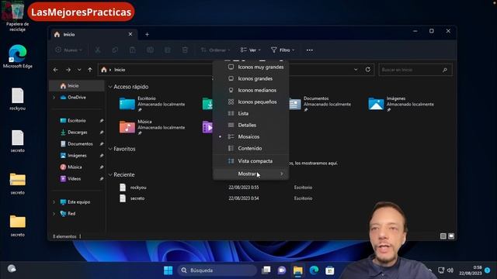Select Lista view option

[251, 113]
